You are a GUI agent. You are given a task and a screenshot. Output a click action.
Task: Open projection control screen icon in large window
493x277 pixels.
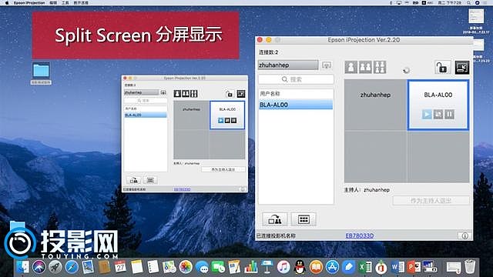point(462,67)
